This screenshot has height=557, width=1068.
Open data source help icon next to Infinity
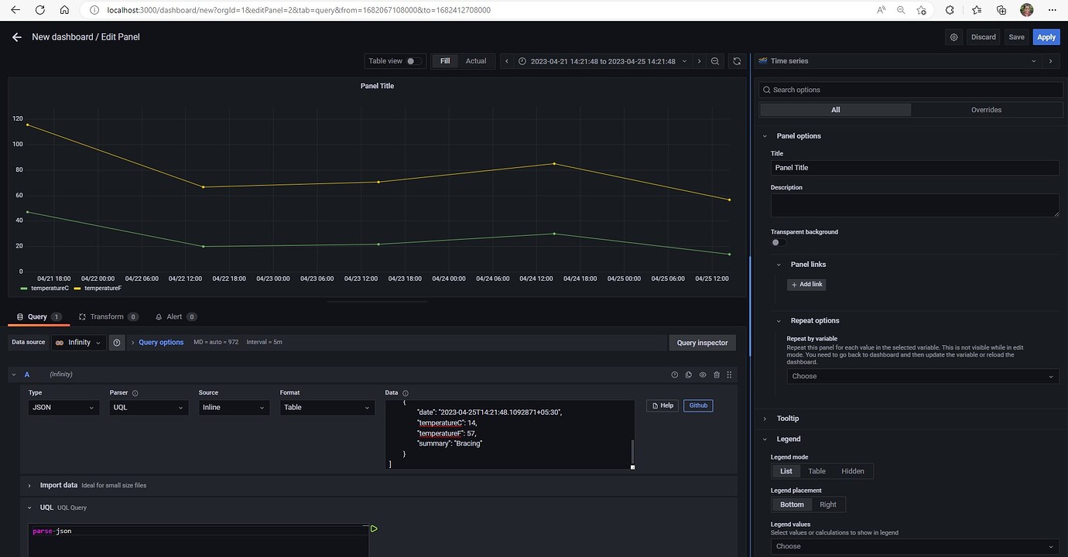pyautogui.click(x=117, y=343)
